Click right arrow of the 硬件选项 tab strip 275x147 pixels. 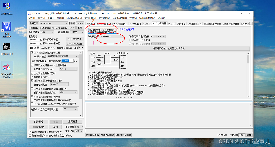[82, 47]
